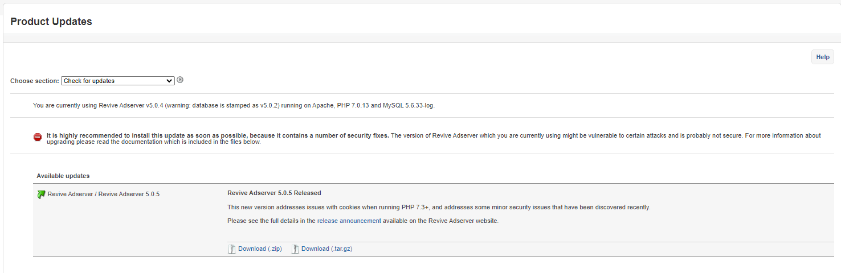Click the zip archive file icon
Image resolution: width=841 pixels, height=273 pixels.
232,249
